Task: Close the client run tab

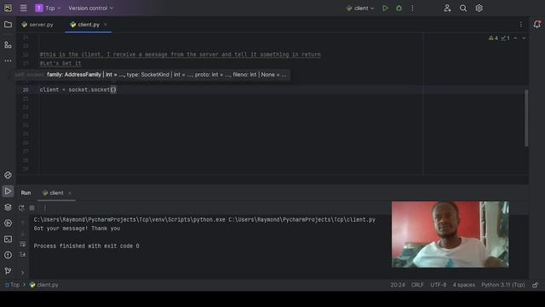Action: click(70, 193)
